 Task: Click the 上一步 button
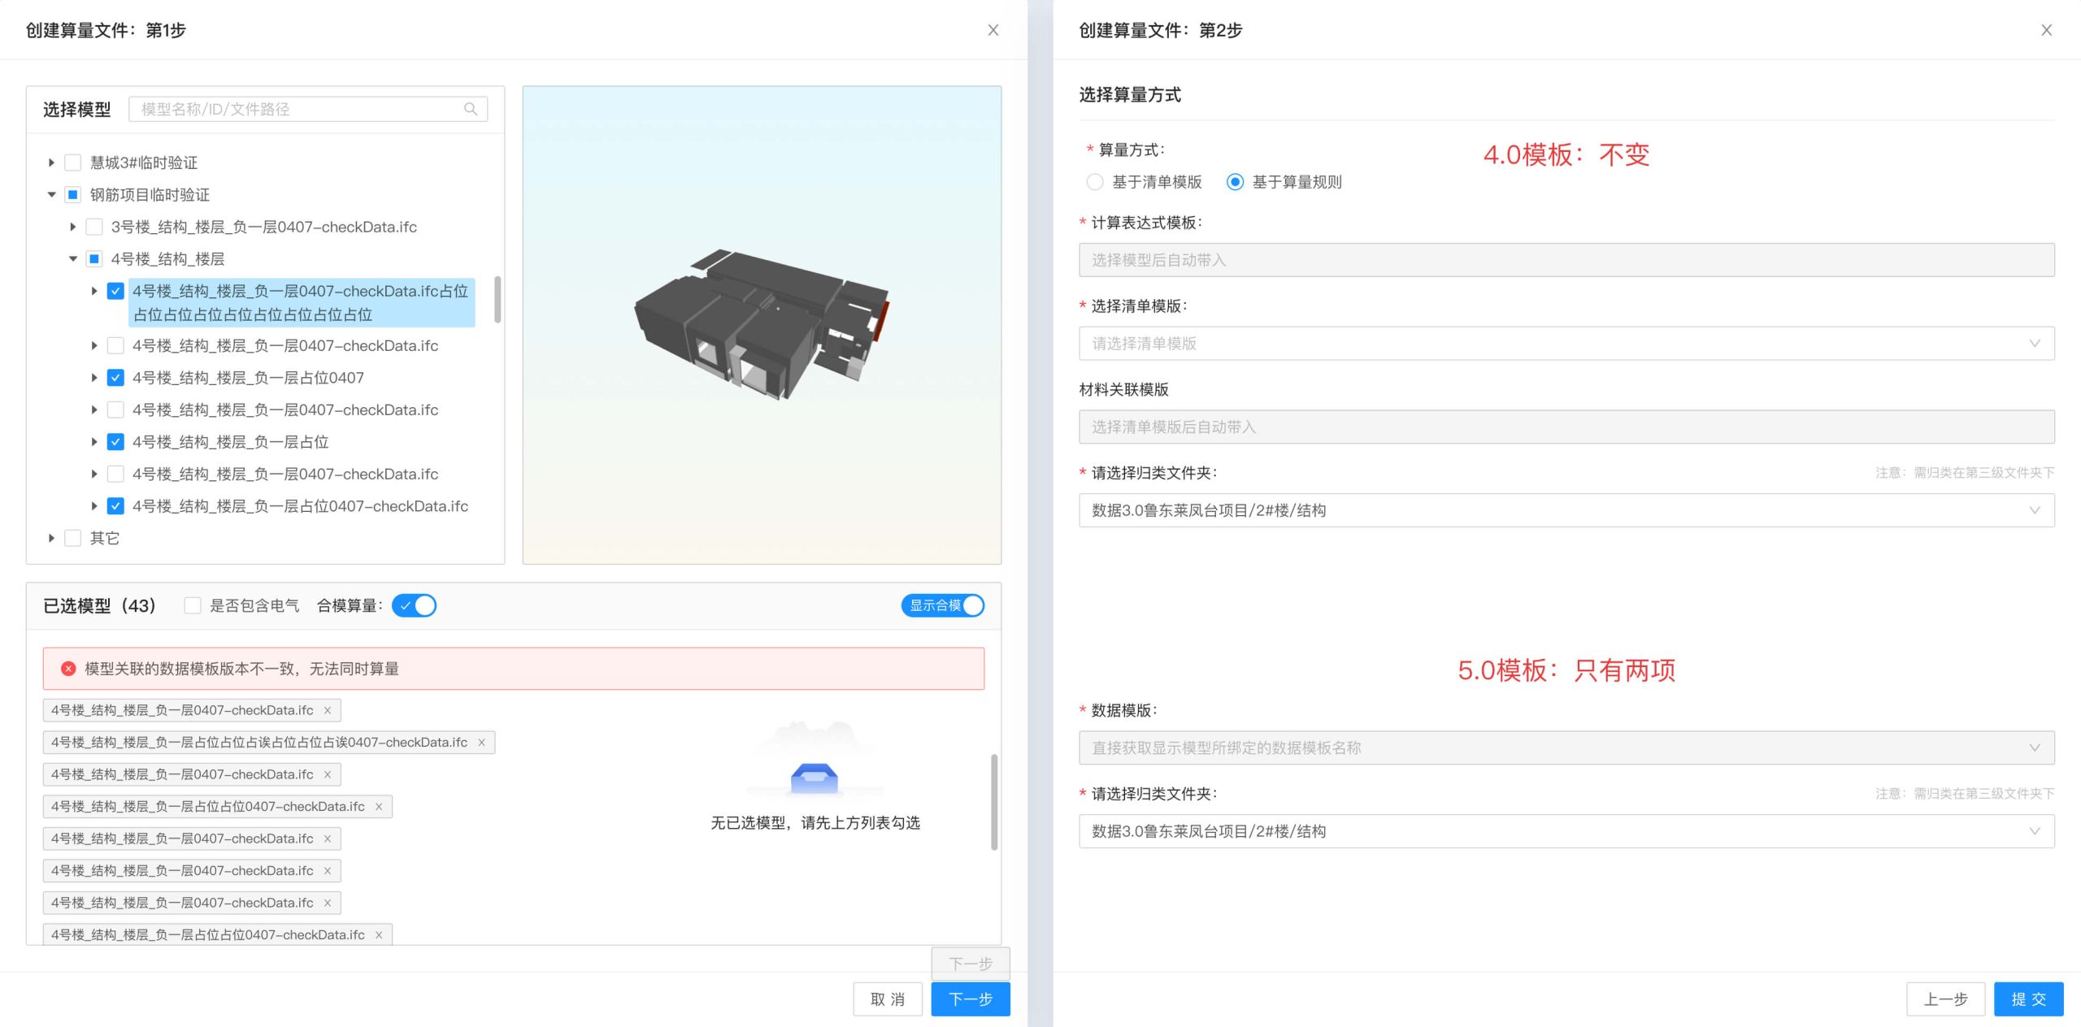1945,999
